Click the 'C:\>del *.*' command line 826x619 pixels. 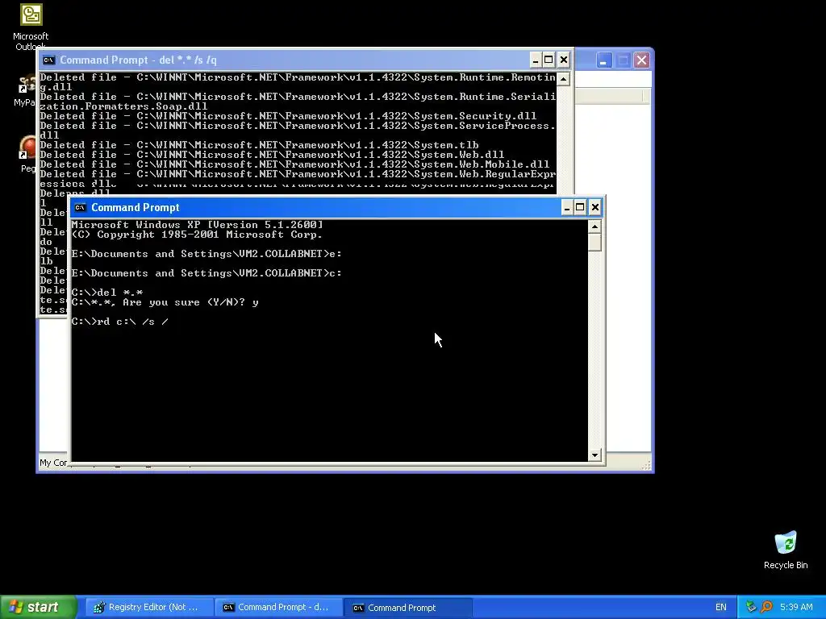[x=107, y=293]
